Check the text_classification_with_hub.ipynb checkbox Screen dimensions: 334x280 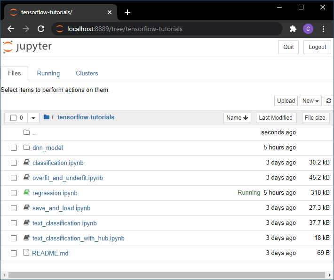pos(14,238)
